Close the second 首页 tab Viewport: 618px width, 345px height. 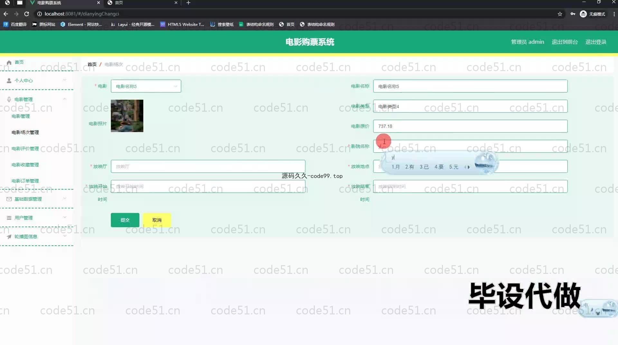(x=176, y=3)
